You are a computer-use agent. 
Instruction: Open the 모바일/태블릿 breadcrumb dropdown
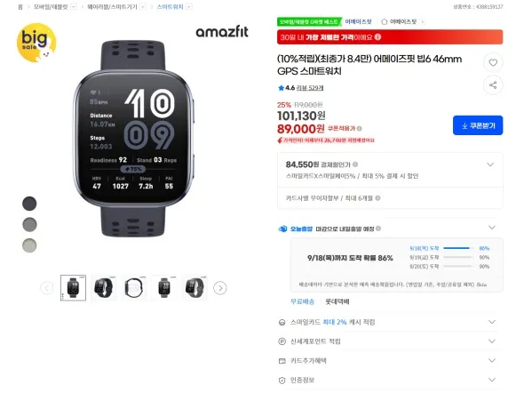[74, 7]
